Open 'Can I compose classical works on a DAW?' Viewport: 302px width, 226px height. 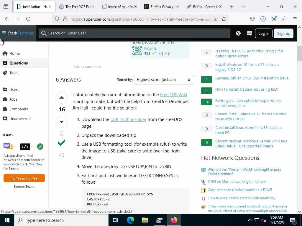pos(240,190)
